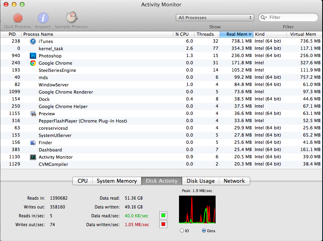This screenshot has height=241, width=323.
Task: Select the IO radio button
Action: 182,231
